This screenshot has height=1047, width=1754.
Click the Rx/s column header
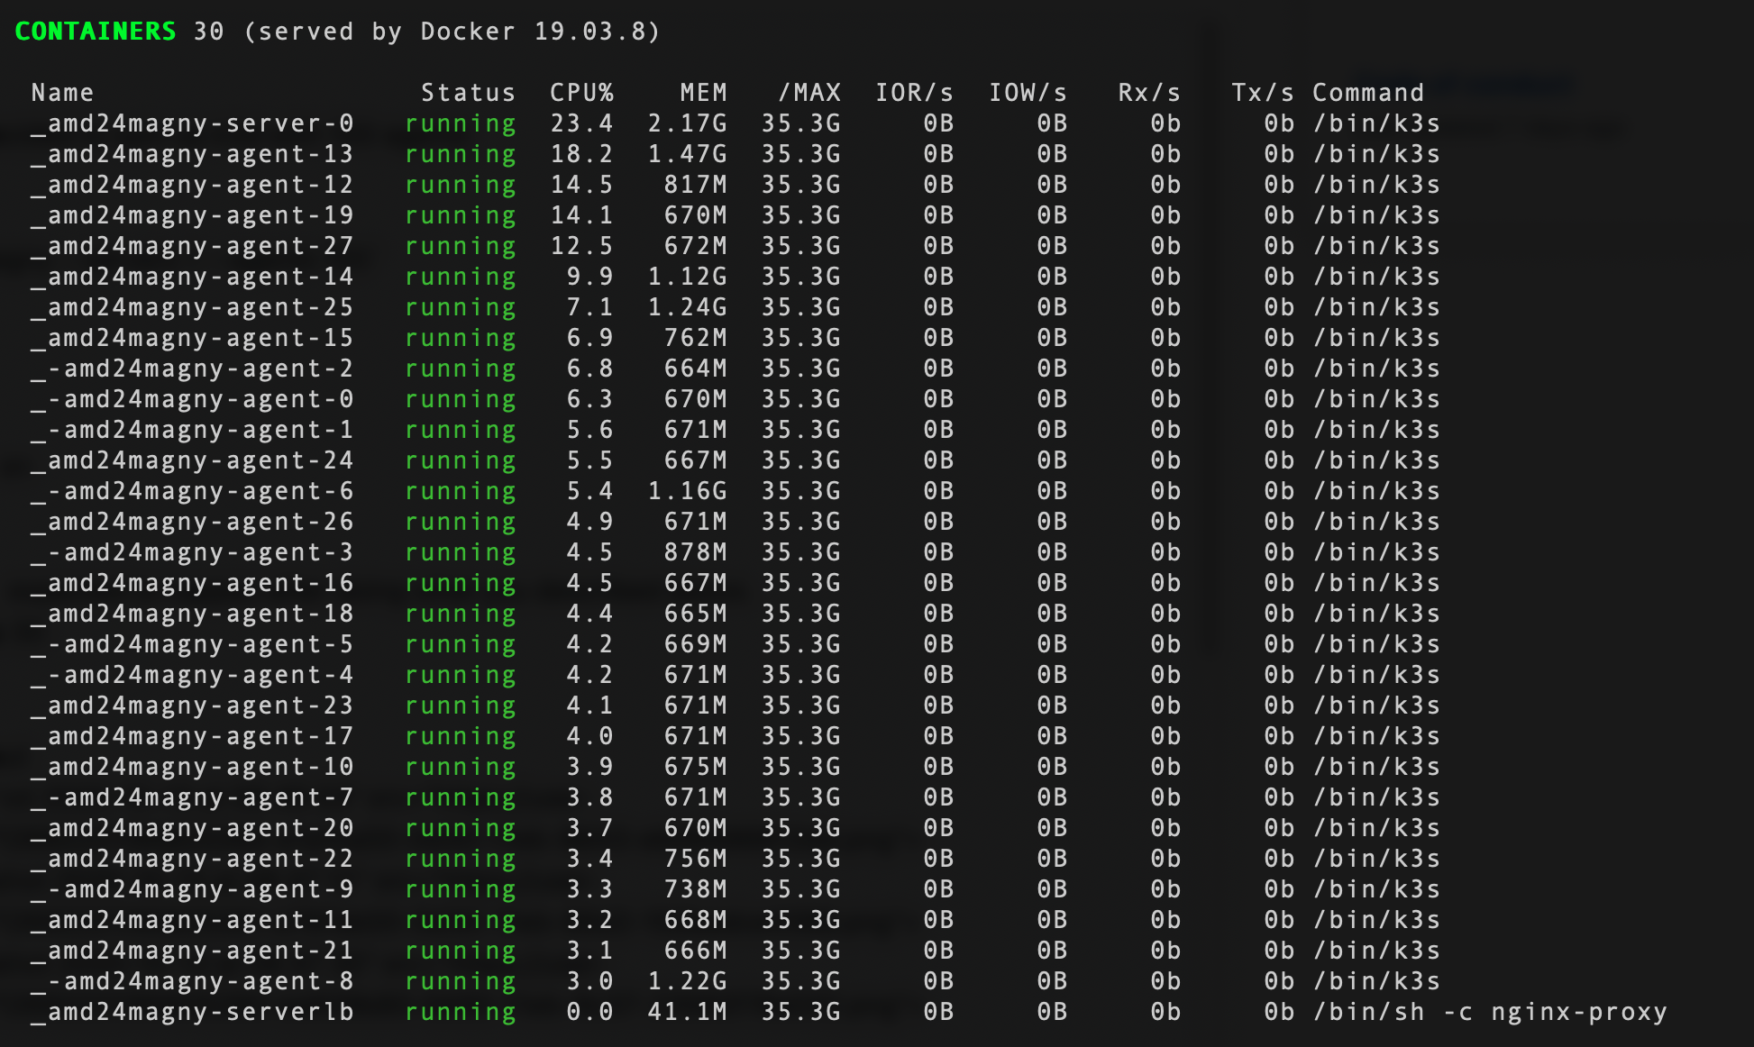(x=1150, y=93)
